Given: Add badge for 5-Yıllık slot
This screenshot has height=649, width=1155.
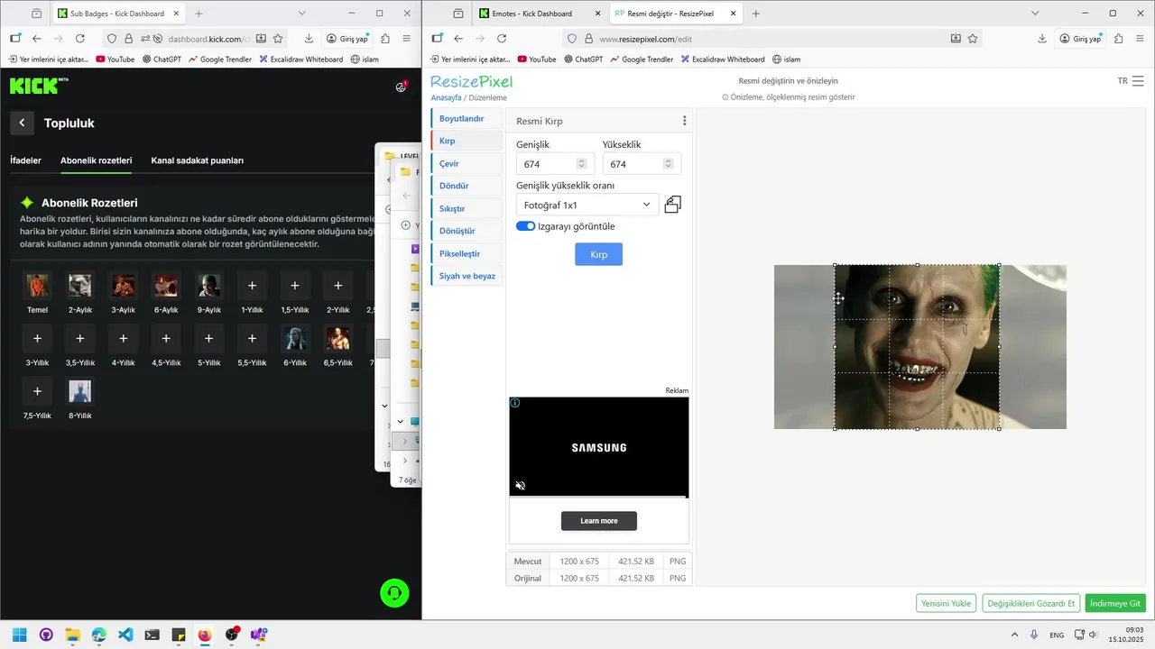Looking at the screenshot, I should tap(208, 338).
